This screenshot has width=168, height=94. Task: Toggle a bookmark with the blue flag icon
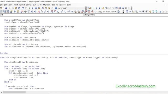point(160,11)
